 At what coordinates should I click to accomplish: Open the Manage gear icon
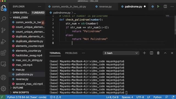[x=3, y=89]
